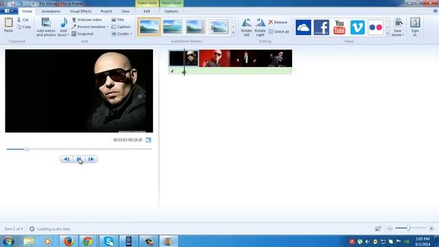Go to previous frame
This screenshot has width=439, height=247.
pos(67,159)
